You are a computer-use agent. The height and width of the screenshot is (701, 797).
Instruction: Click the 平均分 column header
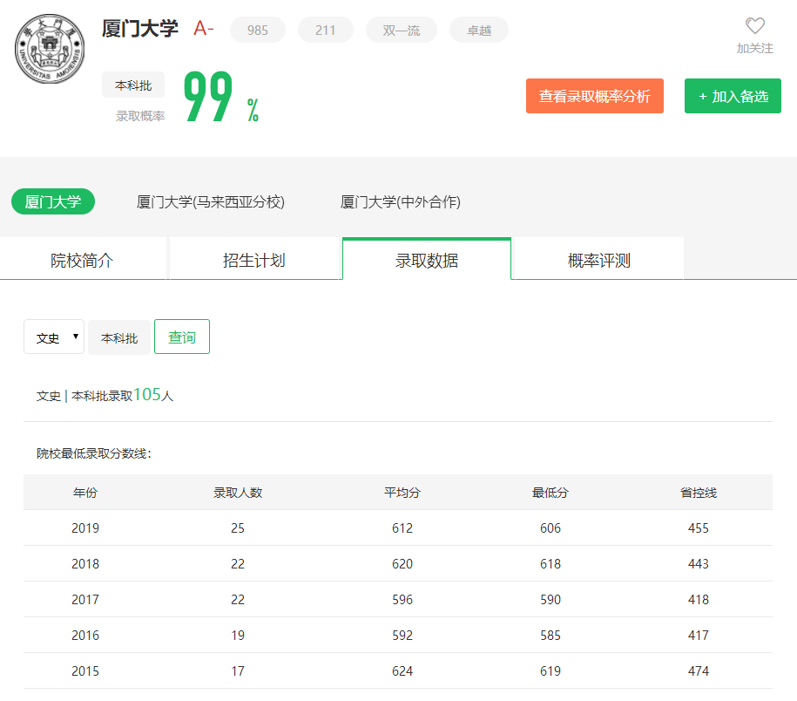[402, 493]
